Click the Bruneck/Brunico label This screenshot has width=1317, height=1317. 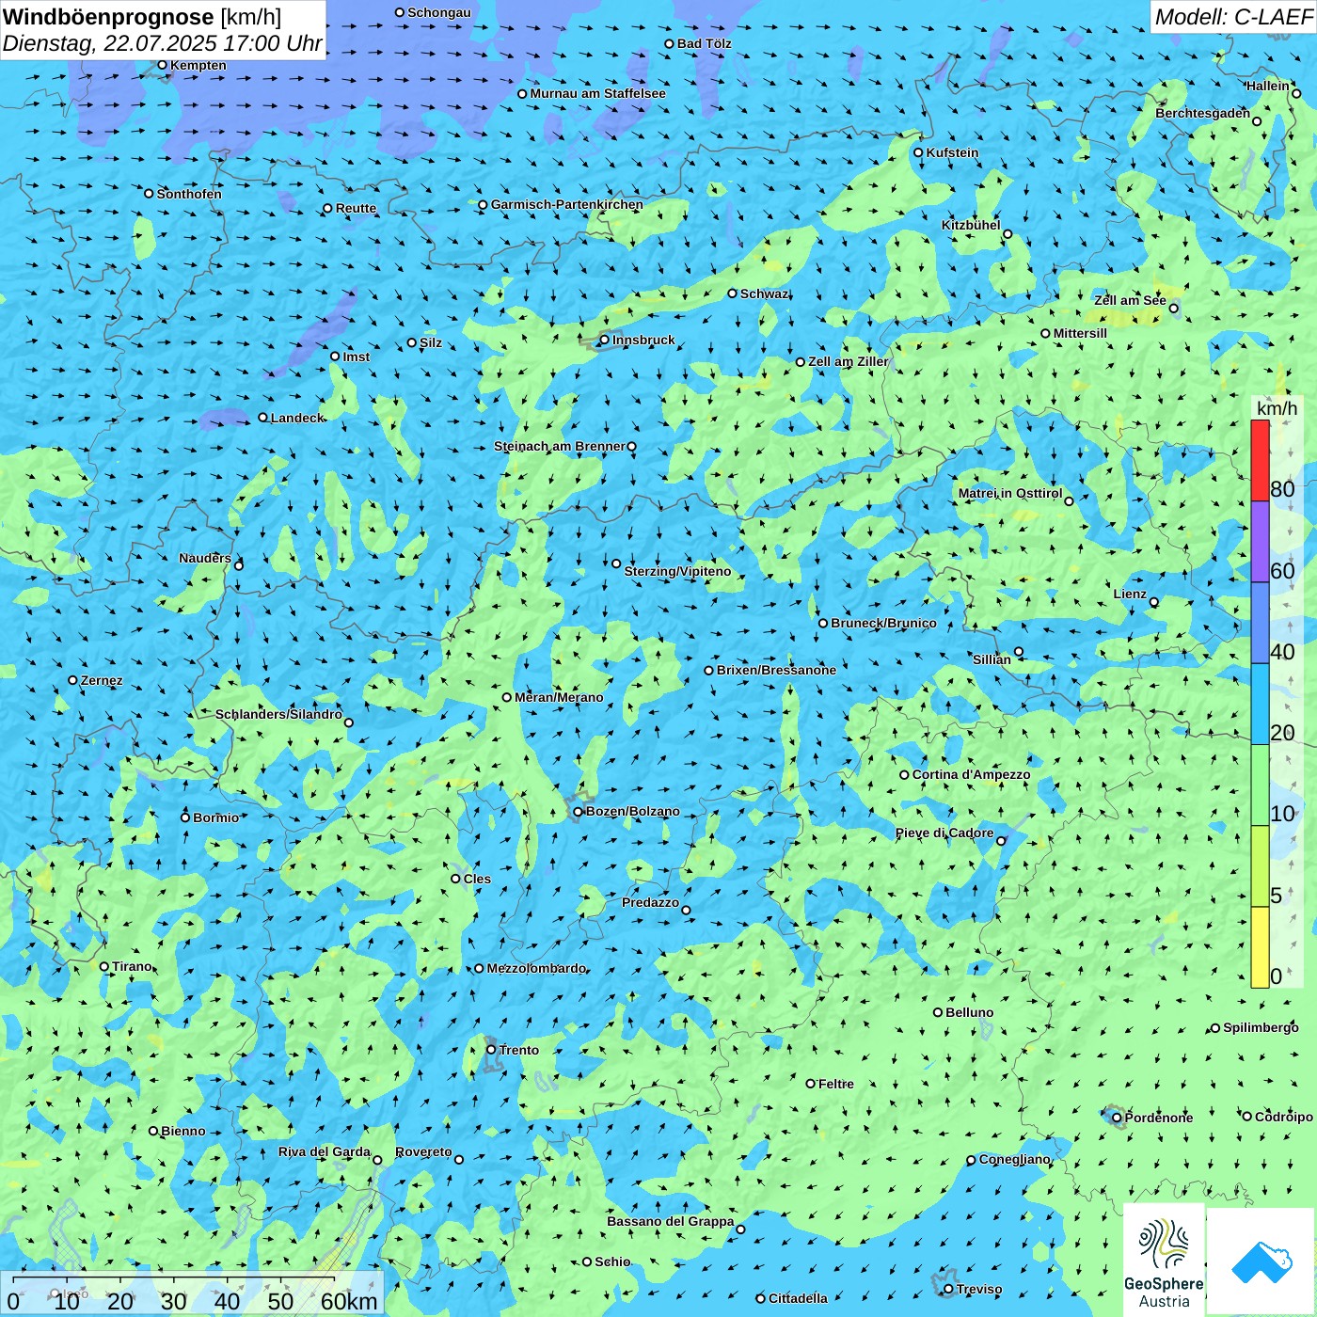point(884,623)
